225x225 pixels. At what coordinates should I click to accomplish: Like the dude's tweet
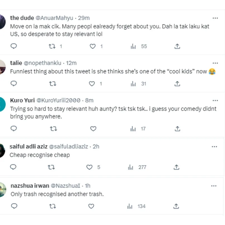93,46
